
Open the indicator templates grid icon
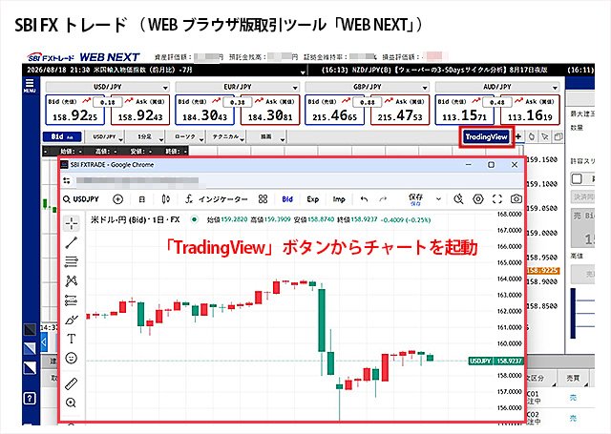[x=263, y=199]
